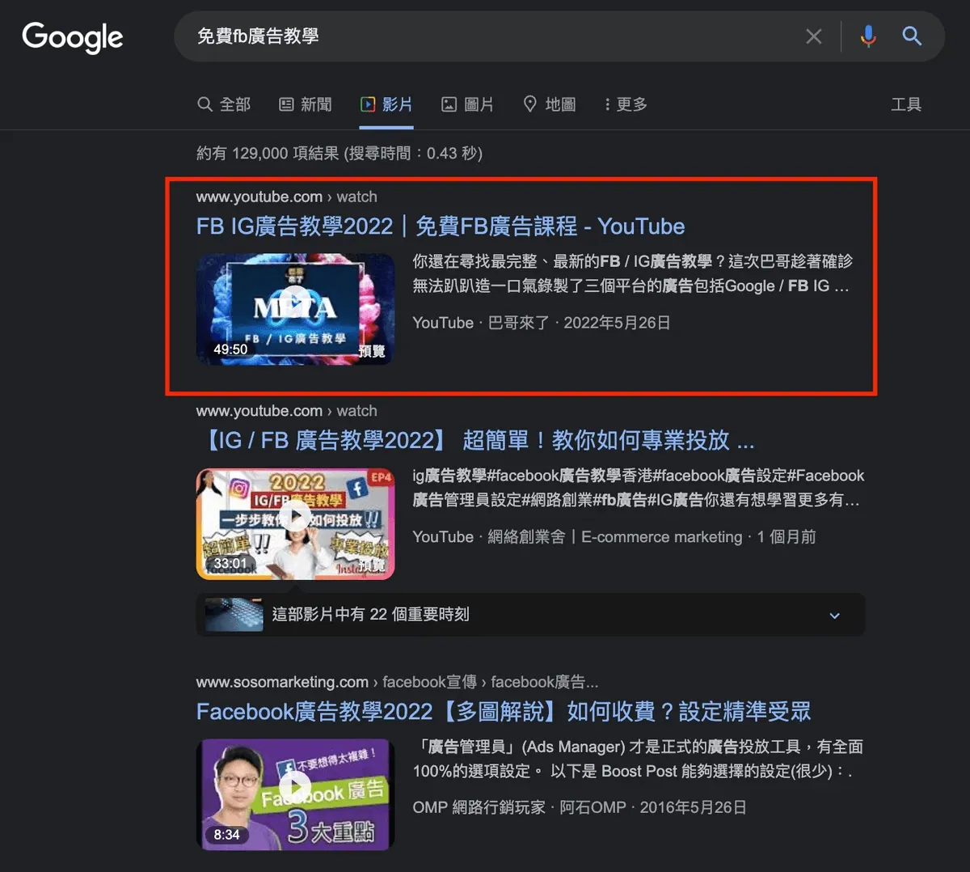Click the text YouTube · 巴哥來了 · 2022年5月26日
Viewport: 970px width, 872px height.
pyautogui.click(x=542, y=323)
